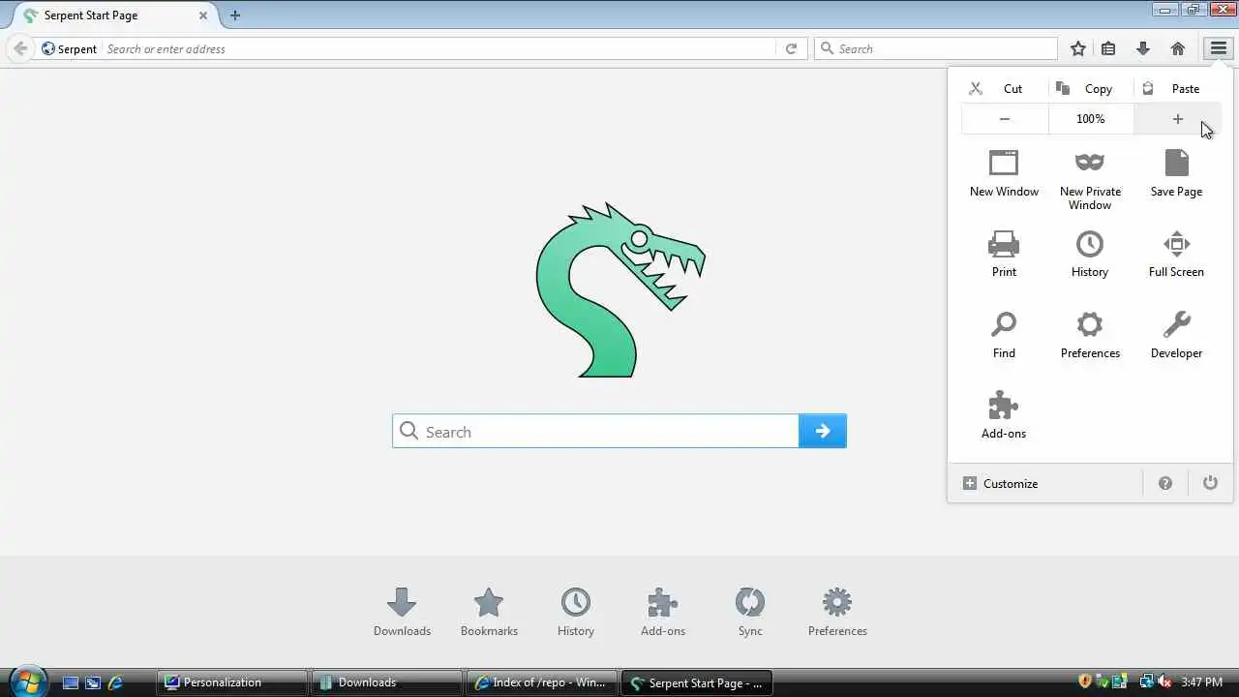Image resolution: width=1239 pixels, height=697 pixels.
Task: Open a New Window from menu
Action: [x=1004, y=174]
